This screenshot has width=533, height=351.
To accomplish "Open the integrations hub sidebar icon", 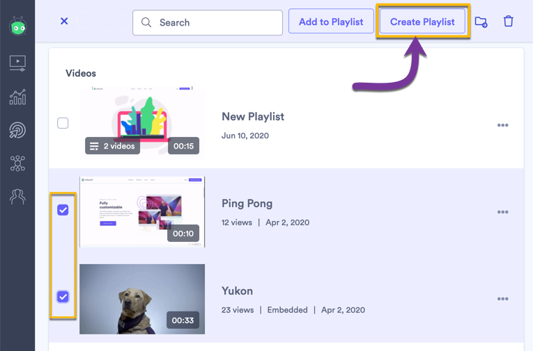I will 17,163.
